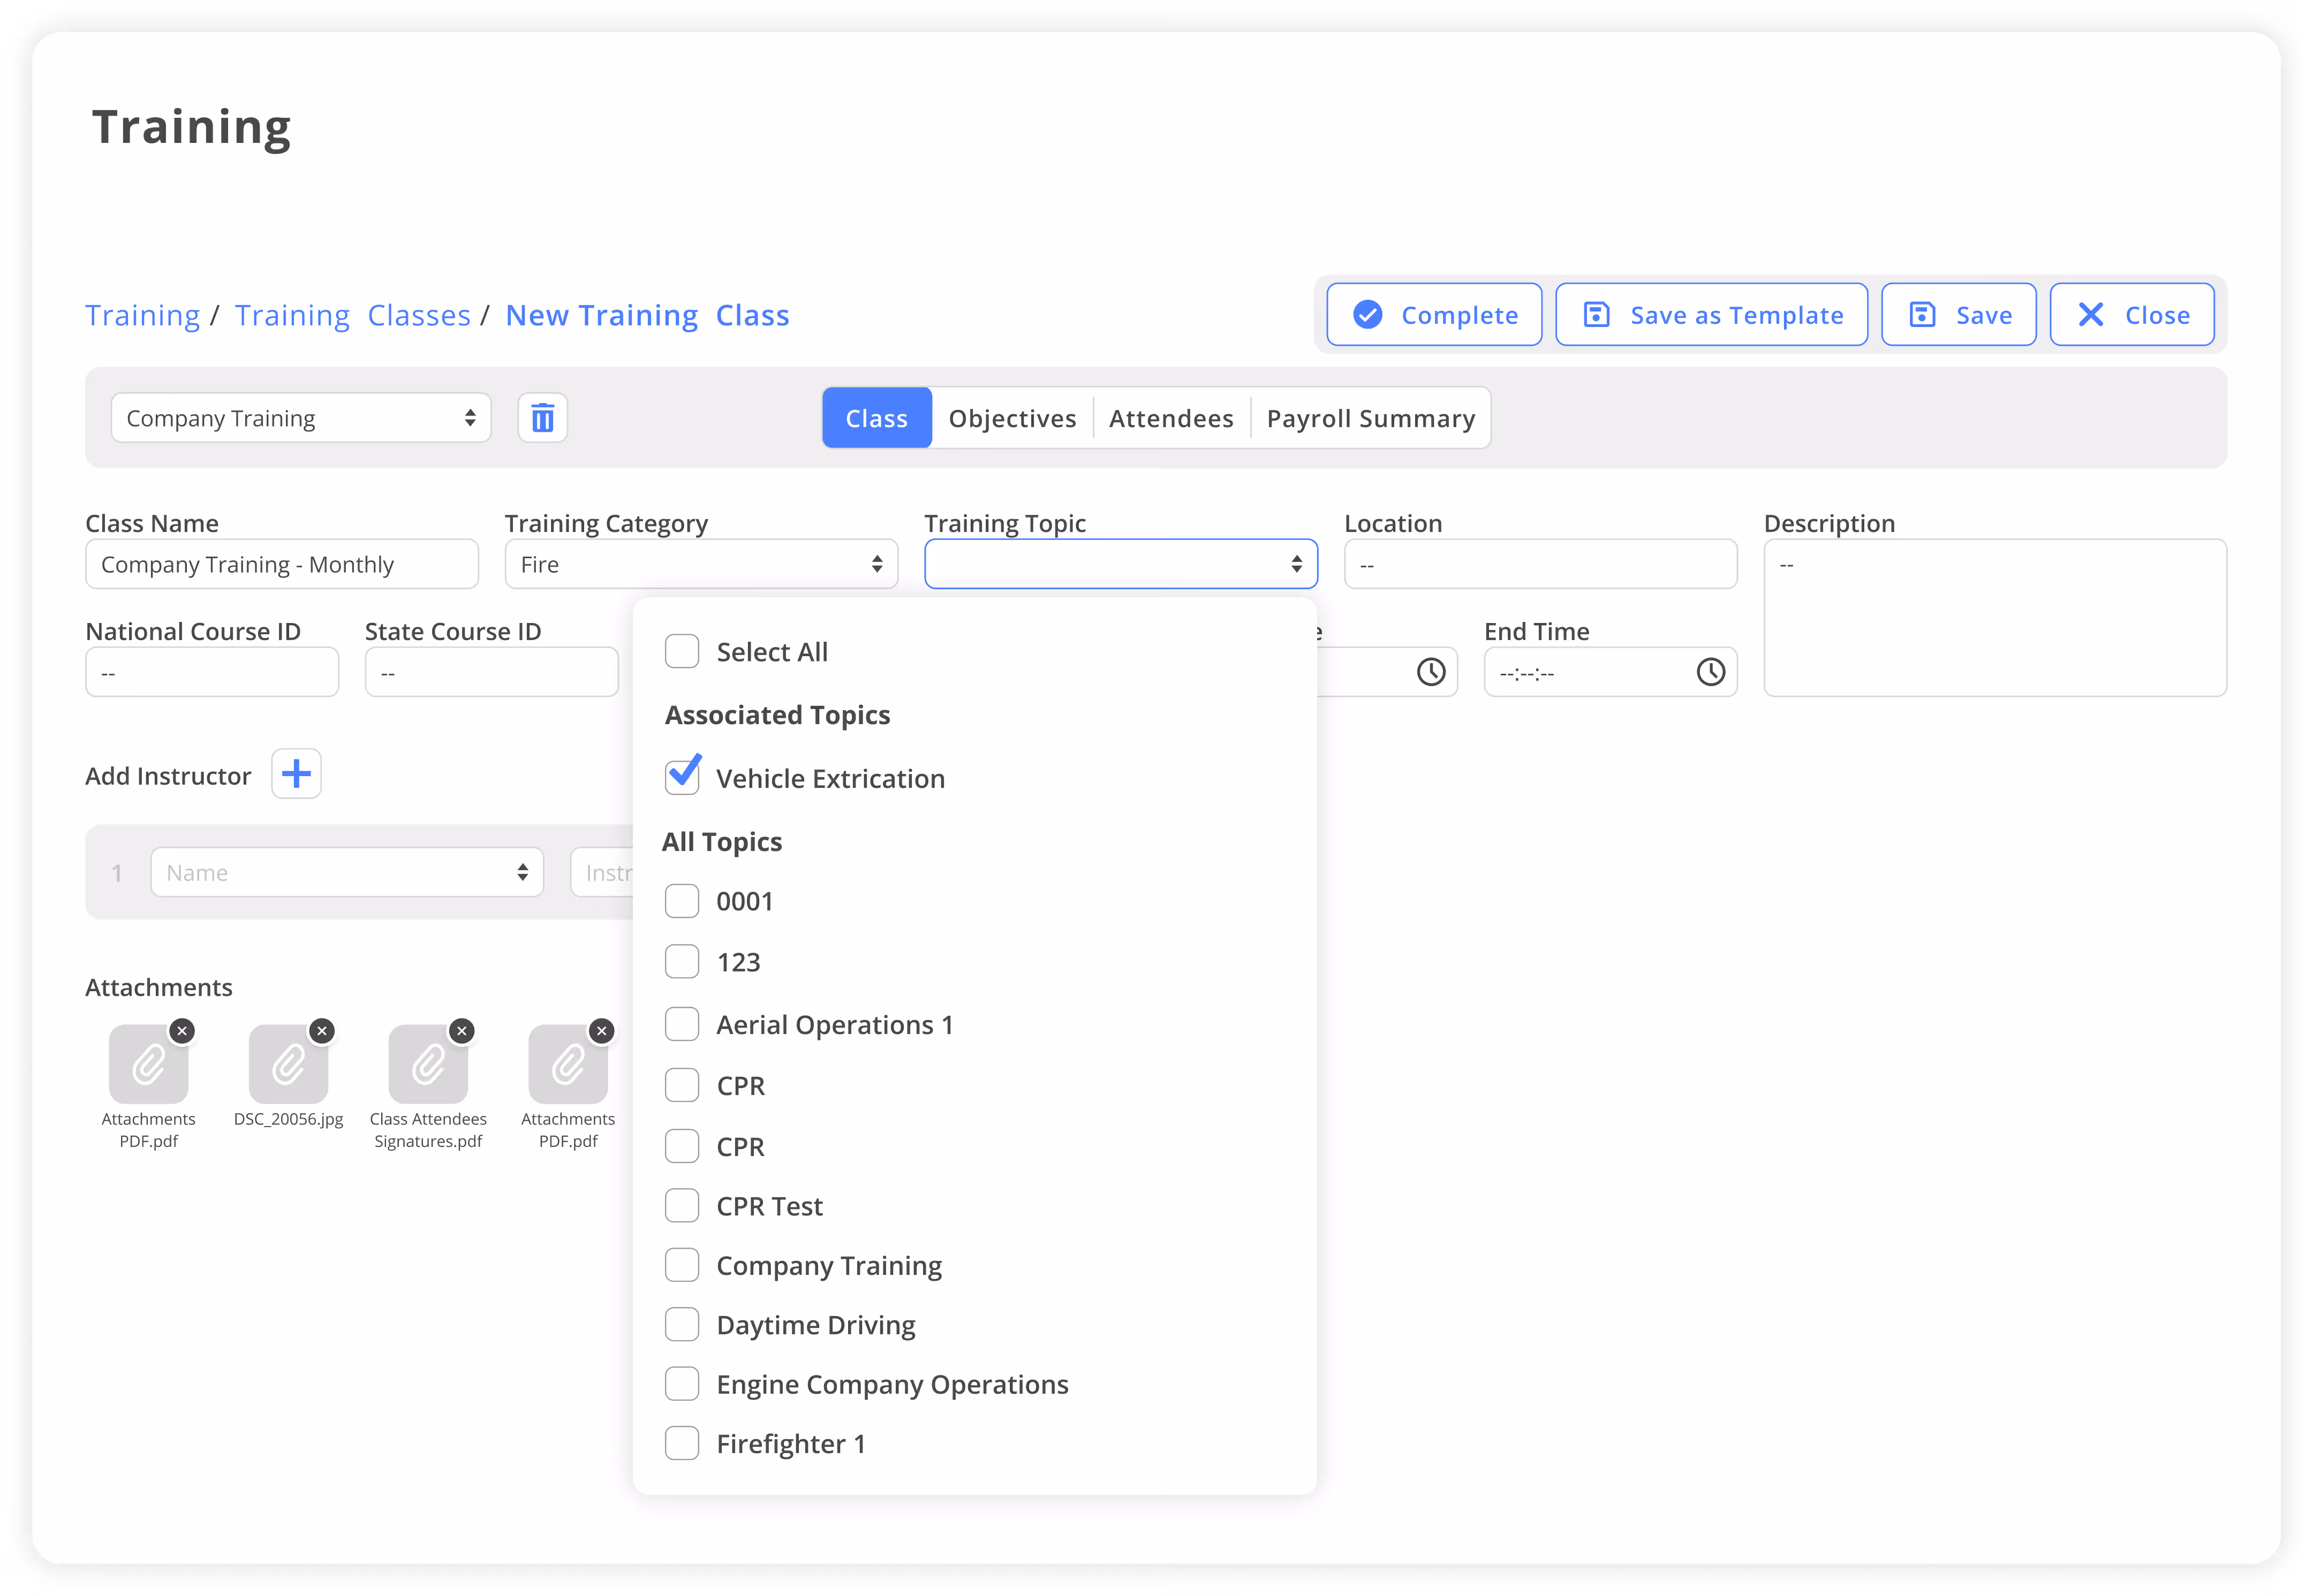
Task: Uncheck Vehicle Extrication topic
Action: pyautogui.click(x=682, y=777)
